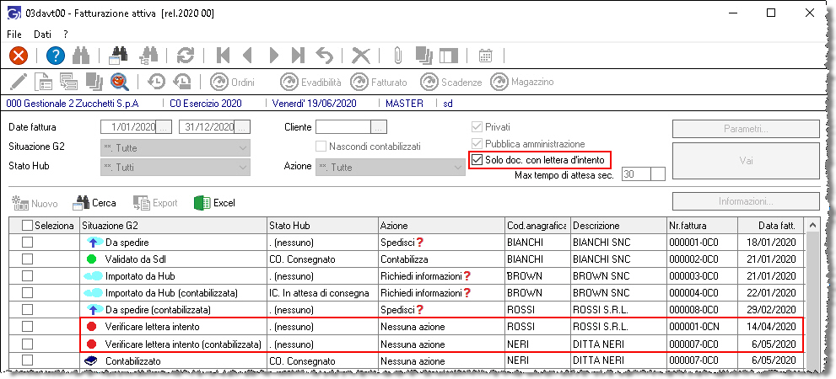Image resolution: width=836 pixels, height=379 pixels.
Task: Go to last record with the skip-forward icon
Action: click(298, 56)
